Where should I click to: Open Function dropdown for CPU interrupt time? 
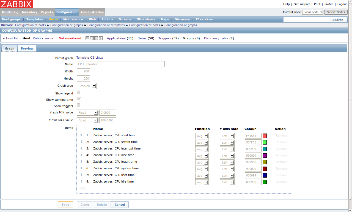pos(202,149)
